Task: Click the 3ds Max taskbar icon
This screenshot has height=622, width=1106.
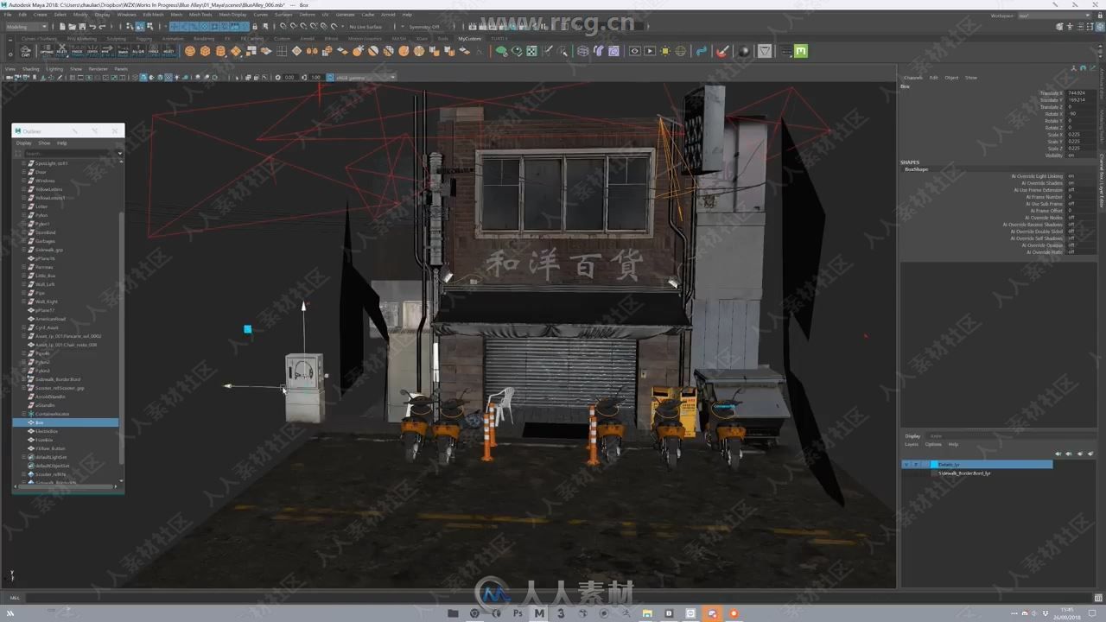Action: (x=561, y=613)
